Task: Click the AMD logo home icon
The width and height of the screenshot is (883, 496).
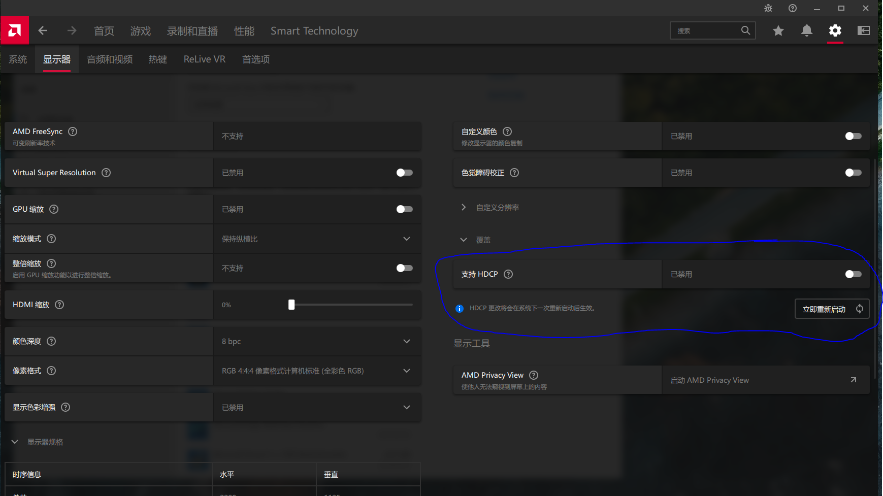Action: pyautogui.click(x=15, y=30)
